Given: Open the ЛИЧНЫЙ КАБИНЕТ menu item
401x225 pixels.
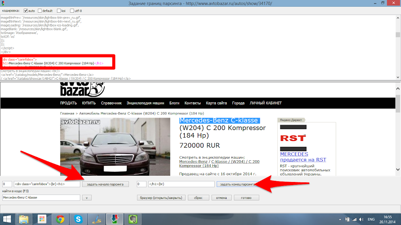Looking at the screenshot, I should 265,103.
